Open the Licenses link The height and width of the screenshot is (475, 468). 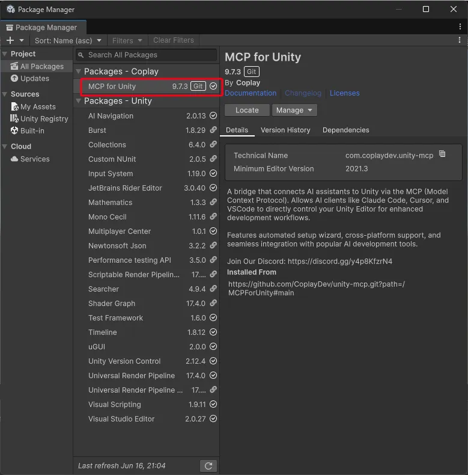pos(344,93)
